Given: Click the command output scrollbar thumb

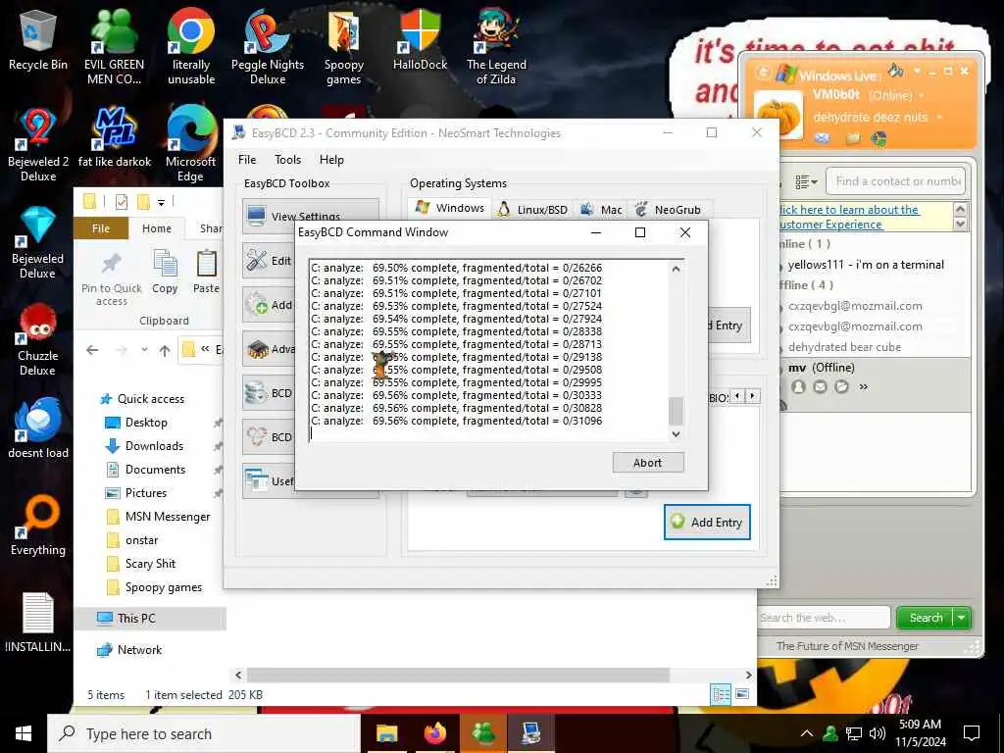Looking at the screenshot, I should (x=676, y=411).
